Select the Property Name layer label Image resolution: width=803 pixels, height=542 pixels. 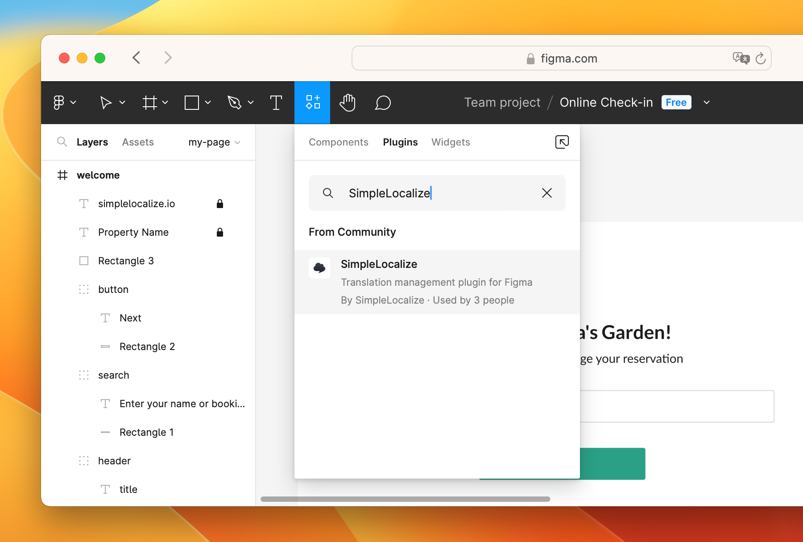point(133,232)
